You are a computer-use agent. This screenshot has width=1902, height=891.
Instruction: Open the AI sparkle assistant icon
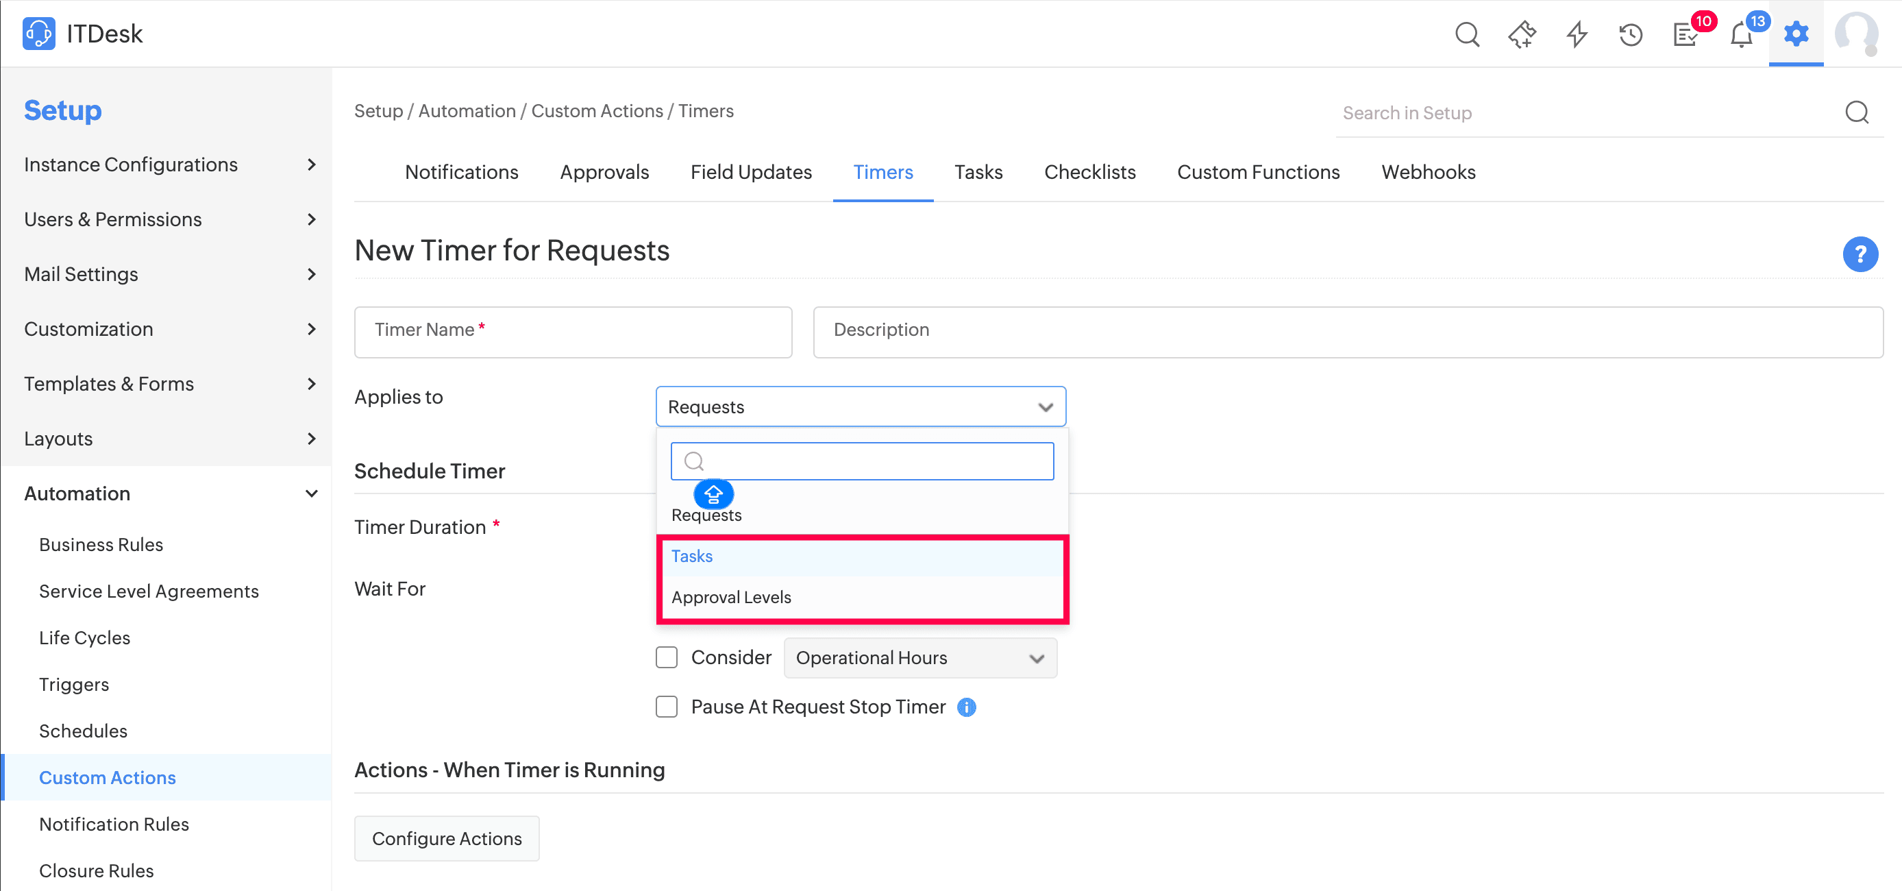[1521, 34]
